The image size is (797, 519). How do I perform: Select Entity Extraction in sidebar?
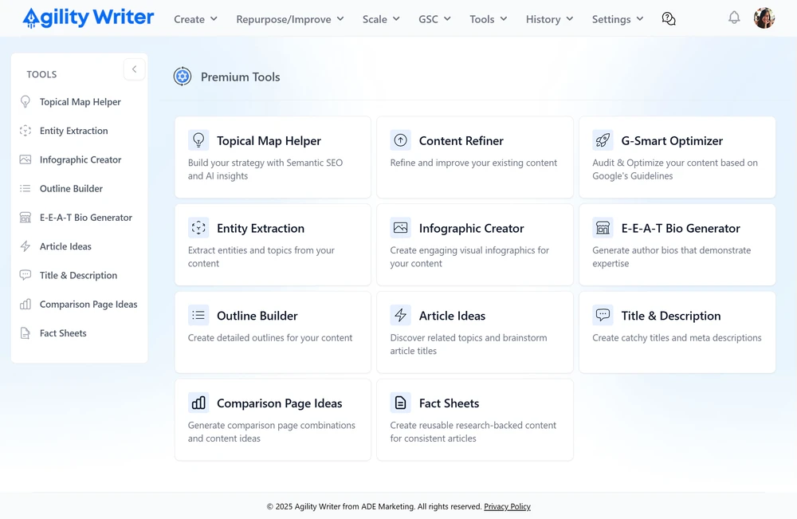(x=73, y=131)
